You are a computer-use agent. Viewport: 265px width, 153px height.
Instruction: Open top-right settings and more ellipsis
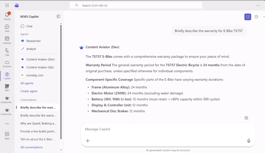pyautogui.click(x=264, y=17)
